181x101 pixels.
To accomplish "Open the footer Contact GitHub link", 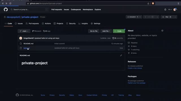I will (x=92, y=95).
